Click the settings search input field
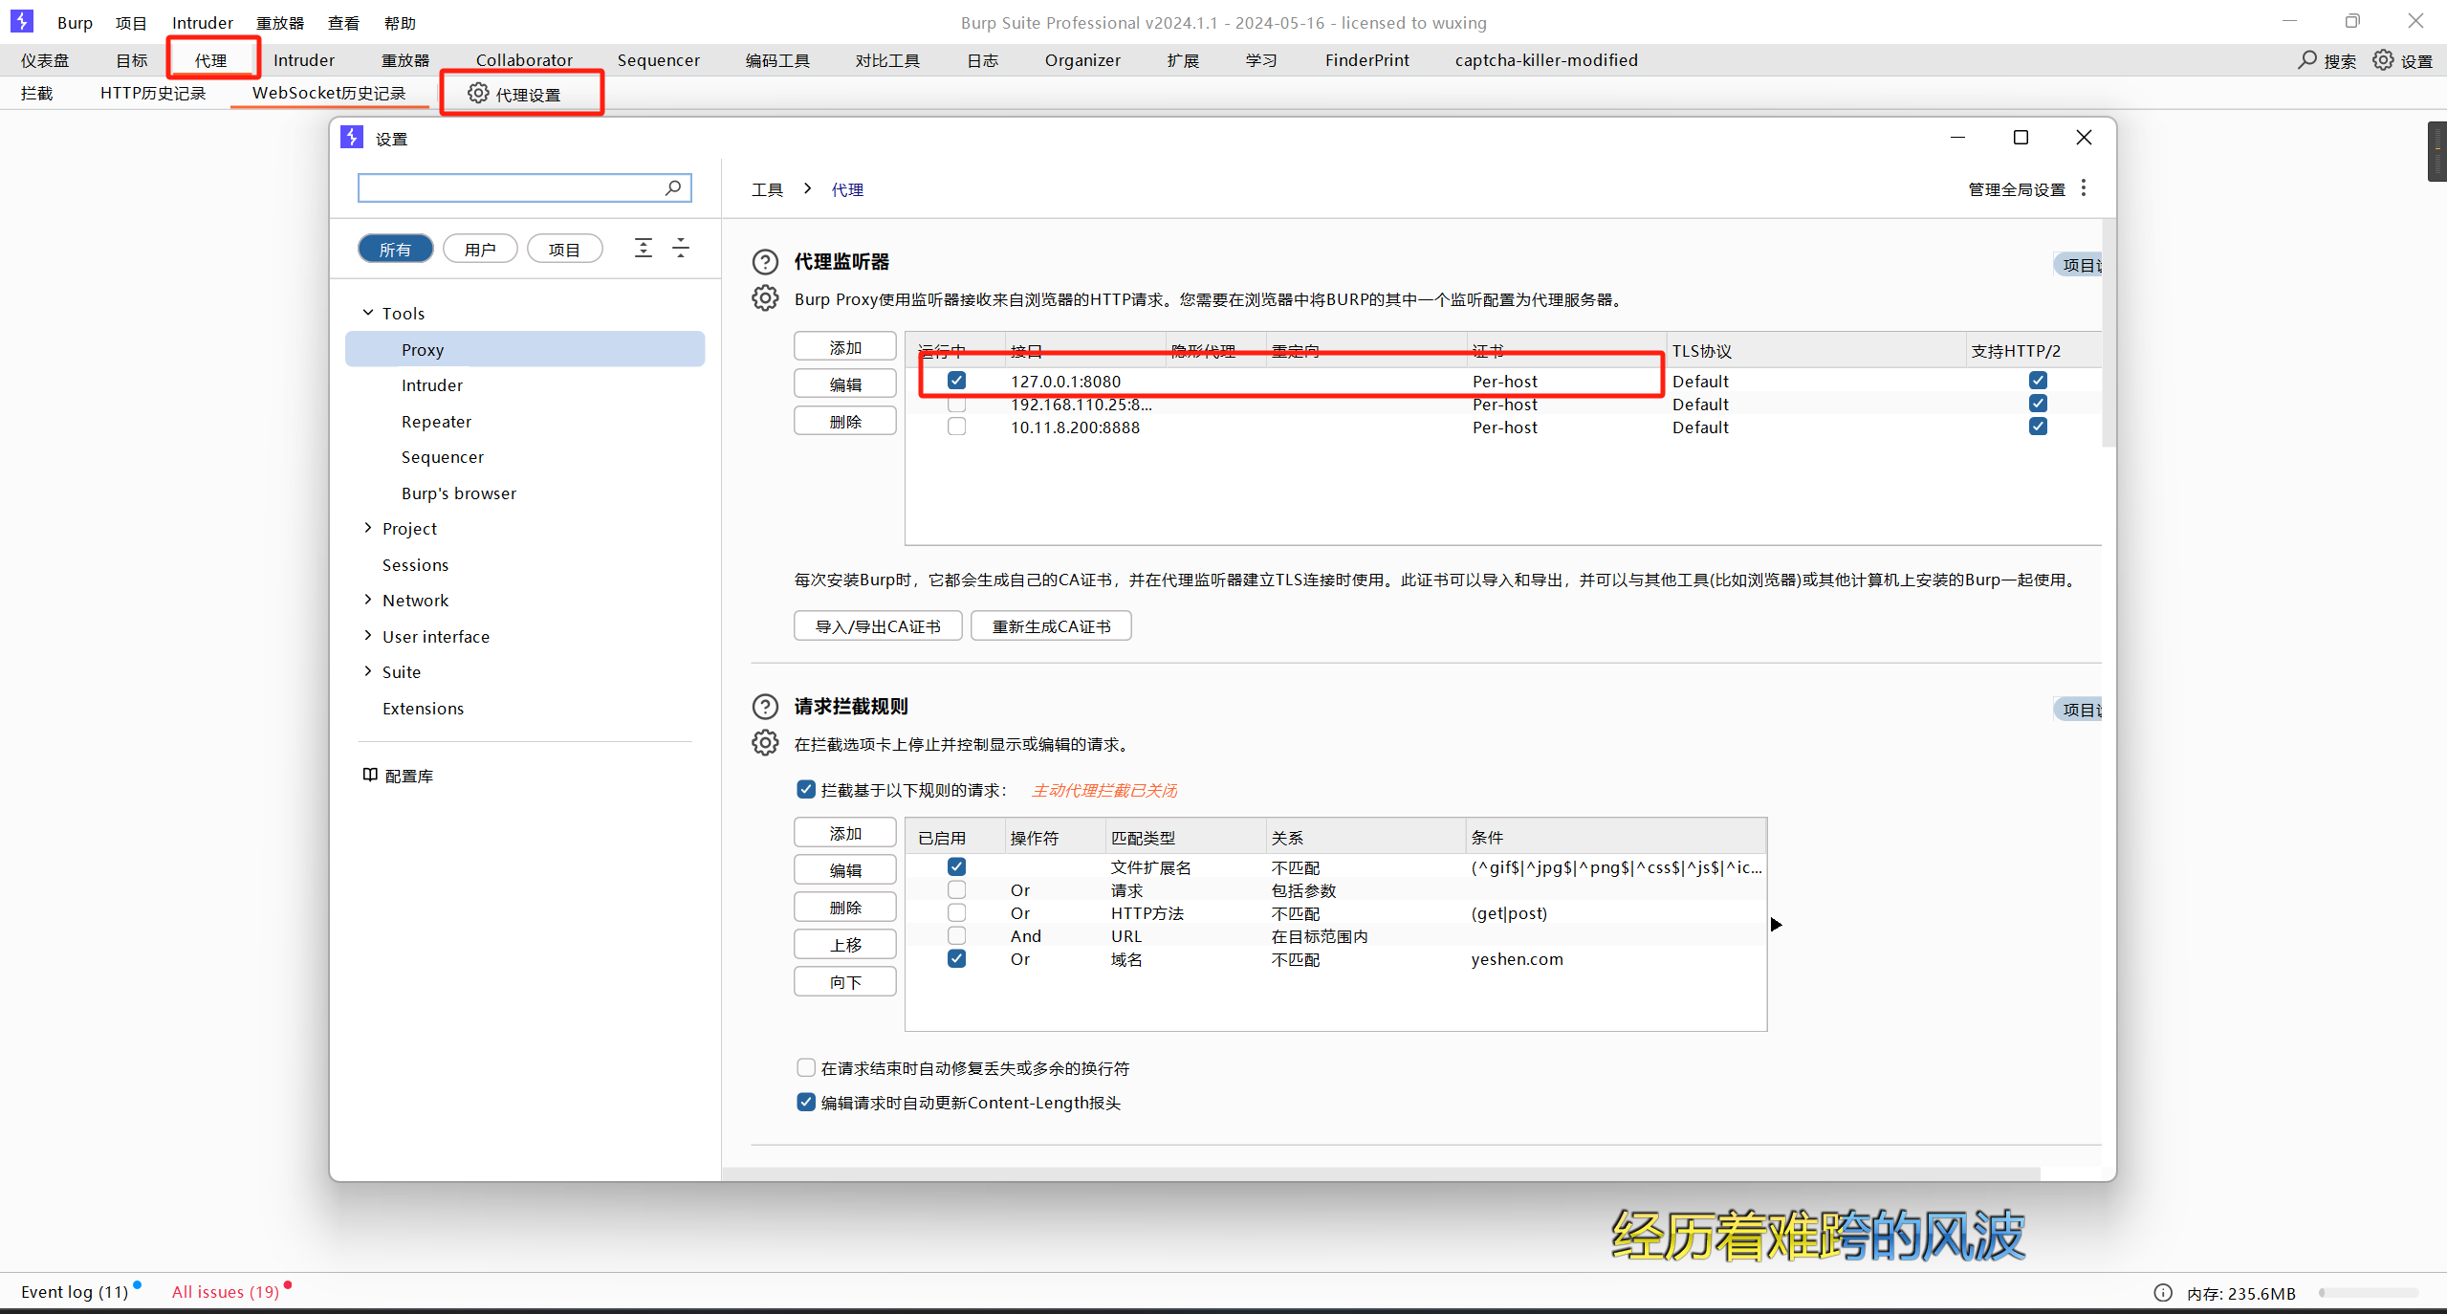 tap(524, 187)
